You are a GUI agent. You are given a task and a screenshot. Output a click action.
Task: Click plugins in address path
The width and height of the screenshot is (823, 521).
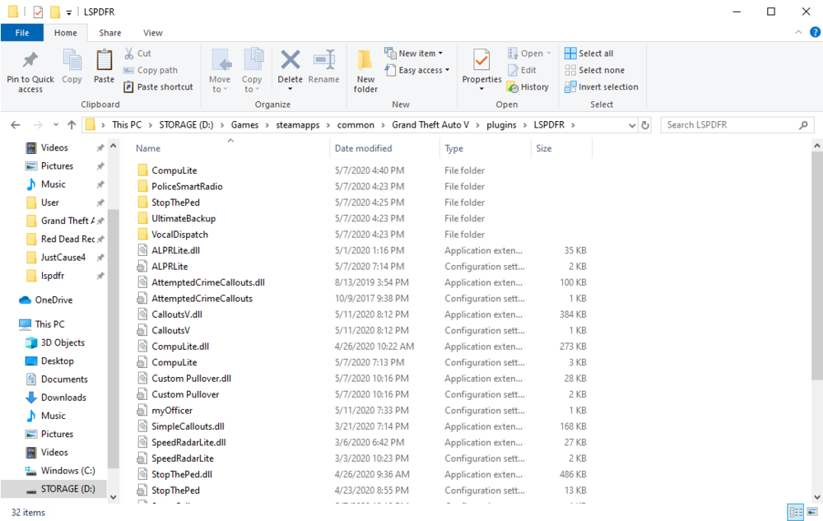501,125
